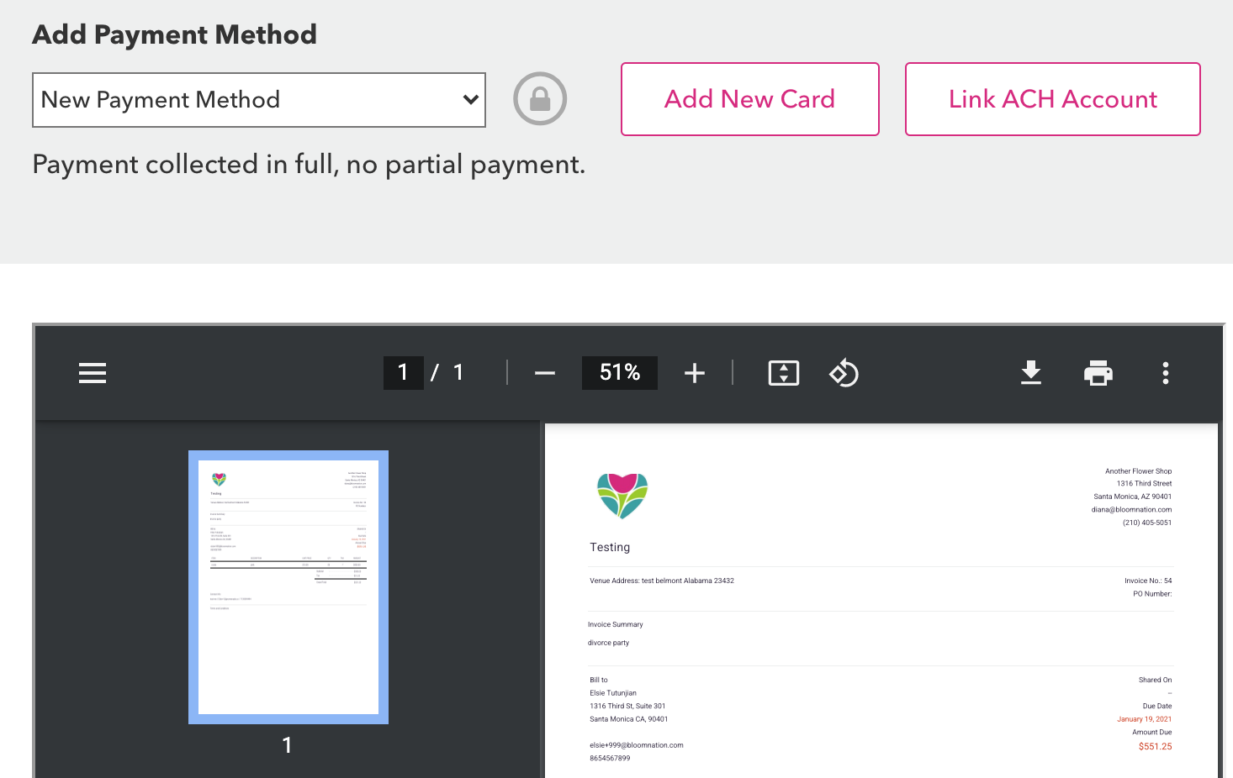Click the flower shop heart logo
Screen dimensions: 1233x778
click(x=622, y=495)
